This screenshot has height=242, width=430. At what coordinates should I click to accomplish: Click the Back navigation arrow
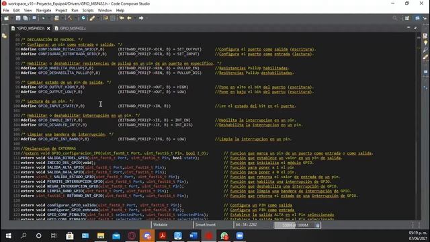click(129, 18)
